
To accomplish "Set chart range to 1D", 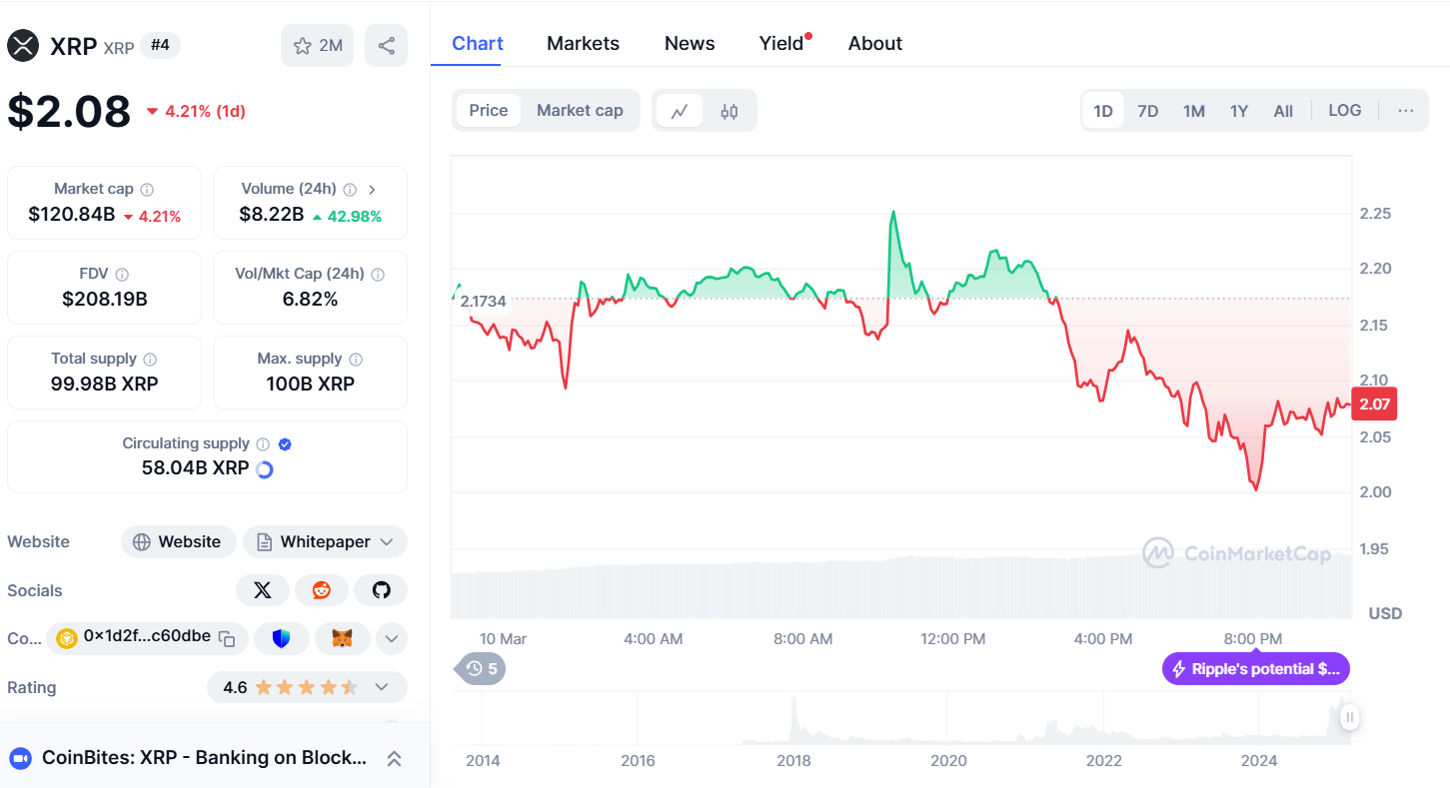I will [1103, 111].
